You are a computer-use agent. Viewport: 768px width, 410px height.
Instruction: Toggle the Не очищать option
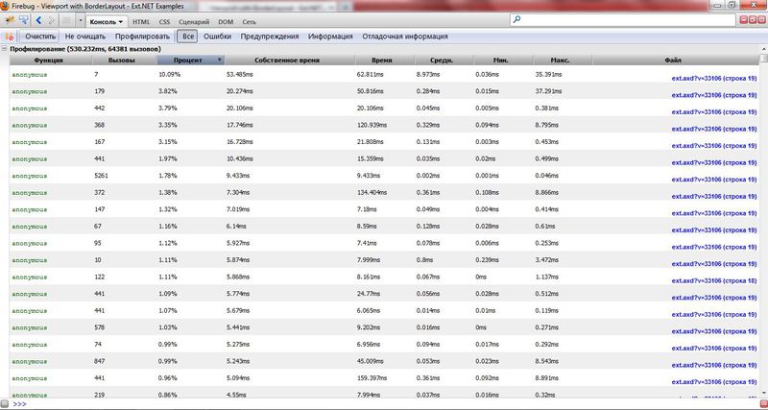tap(85, 36)
